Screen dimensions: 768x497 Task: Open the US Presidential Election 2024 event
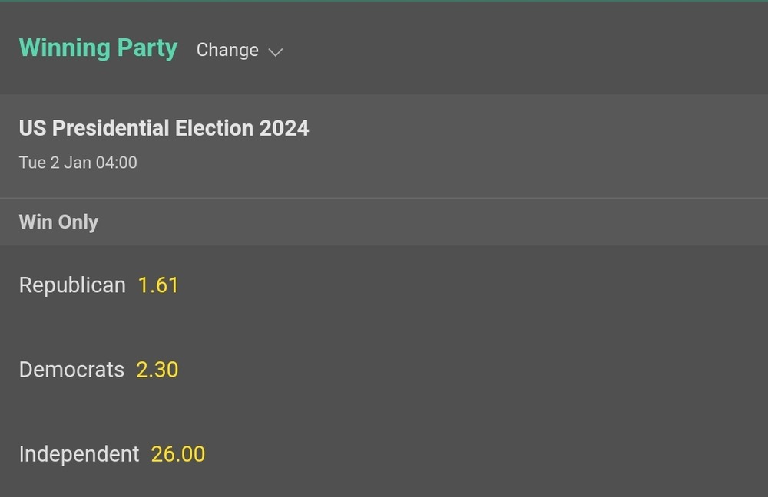click(x=164, y=127)
